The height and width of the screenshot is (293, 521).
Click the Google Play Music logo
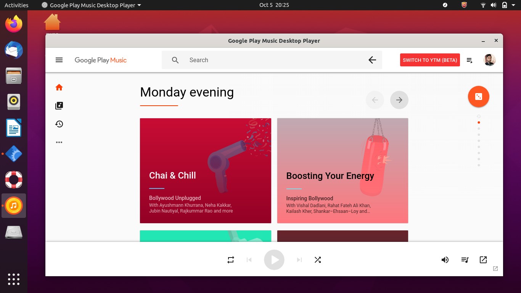pos(101,60)
